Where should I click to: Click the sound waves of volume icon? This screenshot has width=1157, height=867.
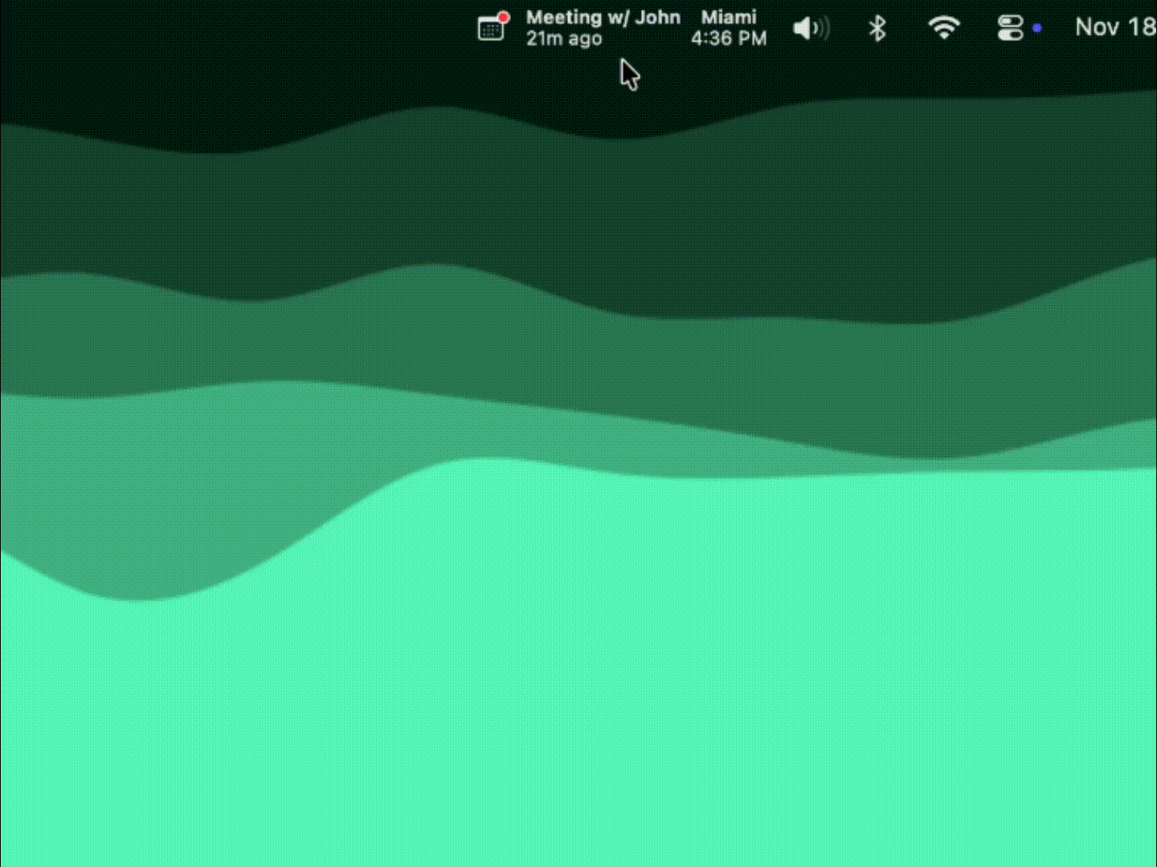tap(822, 29)
